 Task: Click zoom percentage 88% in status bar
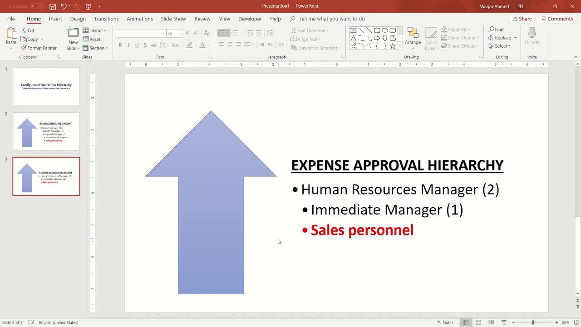[x=565, y=322]
